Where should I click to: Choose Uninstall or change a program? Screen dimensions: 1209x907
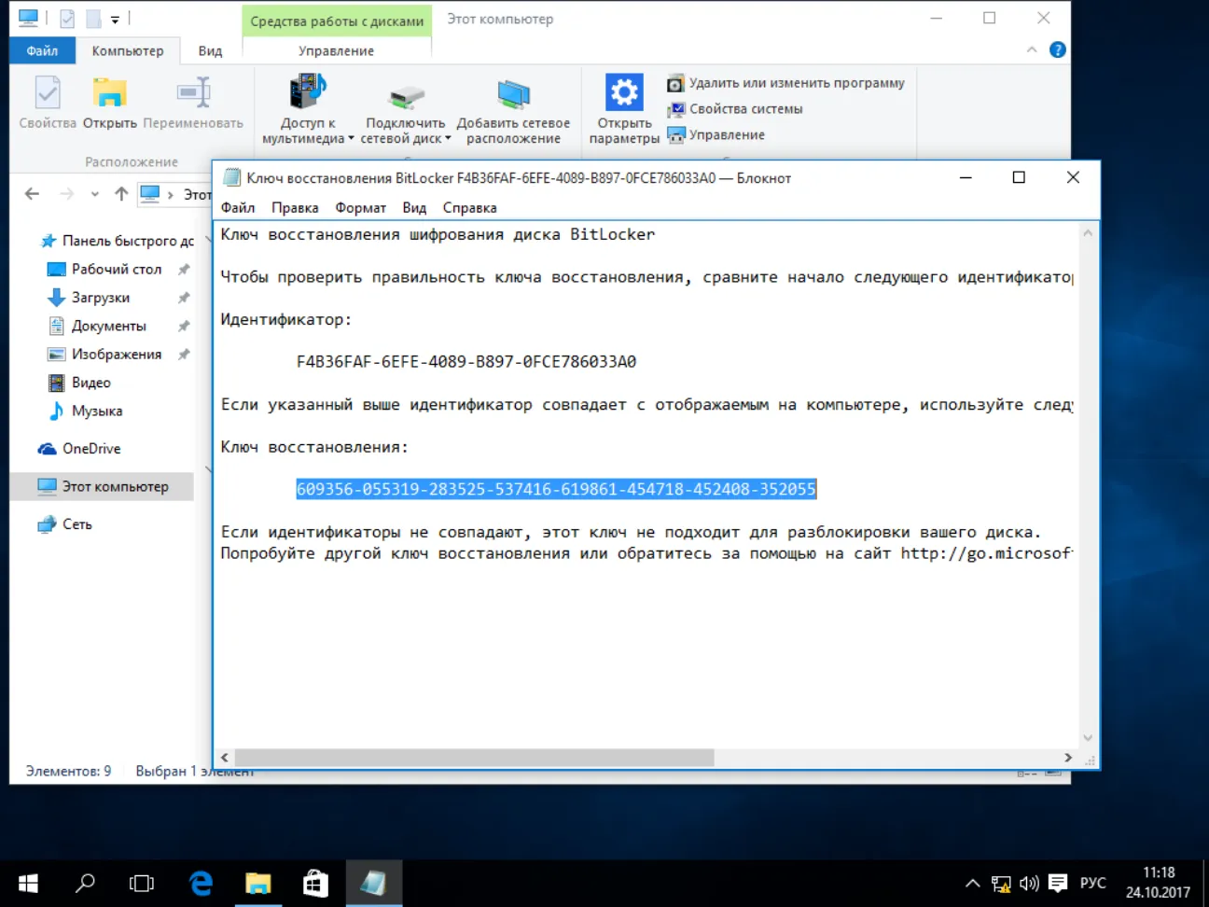click(x=785, y=83)
